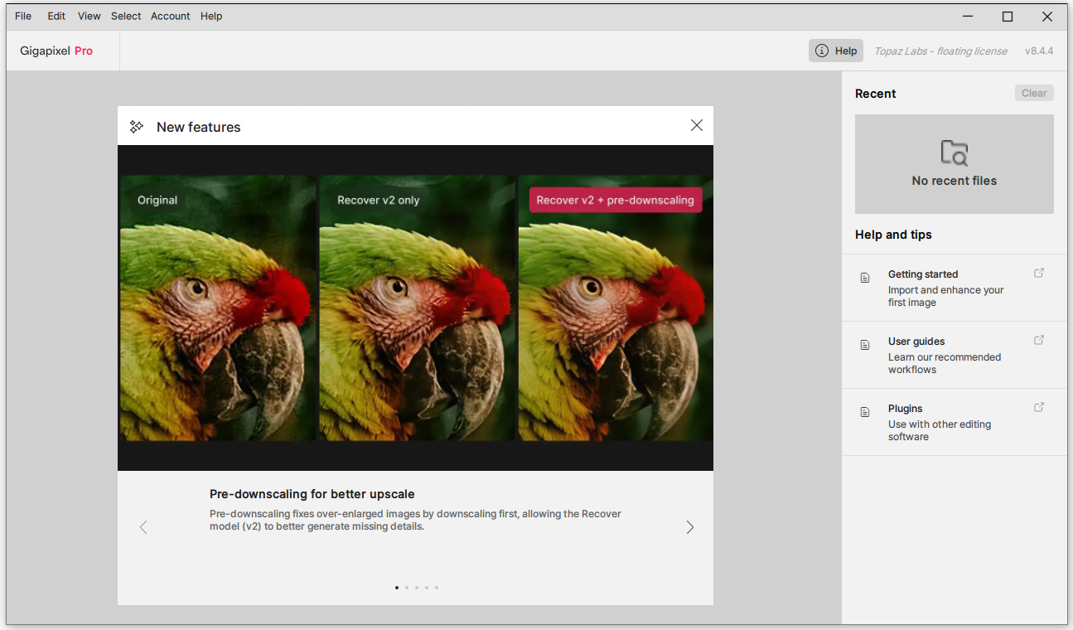Open the Edit menu
This screenshot has height=630, width=1073.
[x=56, y=16]
